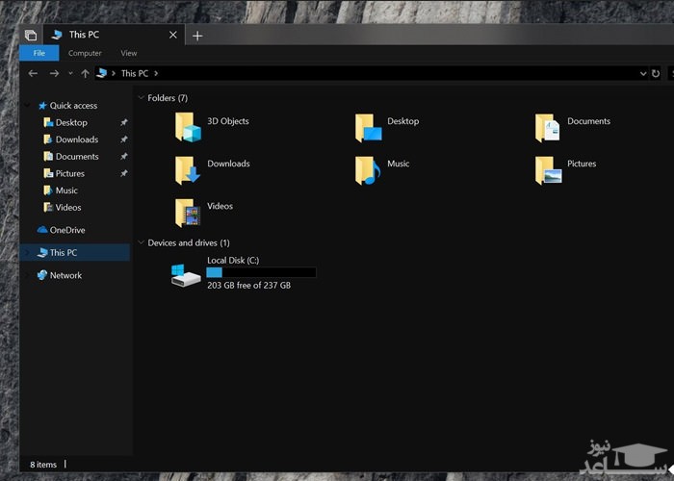
Task: Open the Pictures folder in main pane
Action: (548, 169)
